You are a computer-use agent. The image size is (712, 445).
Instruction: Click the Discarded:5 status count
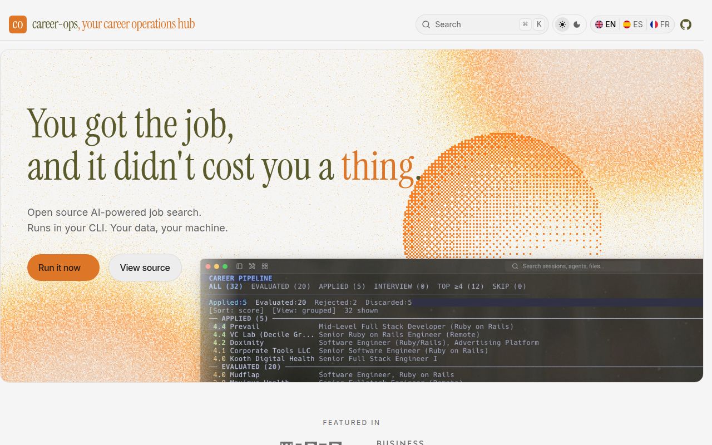389,303
